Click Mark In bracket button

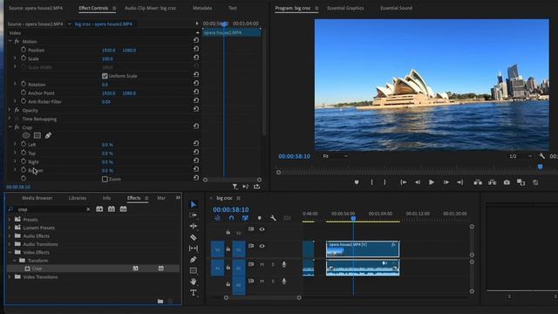coord(371,182)
